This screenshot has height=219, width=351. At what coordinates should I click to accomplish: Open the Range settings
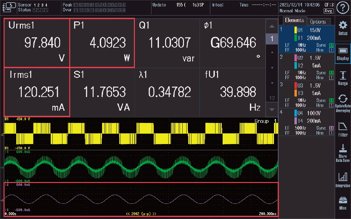pyautogui.click(x=343, y=78)
